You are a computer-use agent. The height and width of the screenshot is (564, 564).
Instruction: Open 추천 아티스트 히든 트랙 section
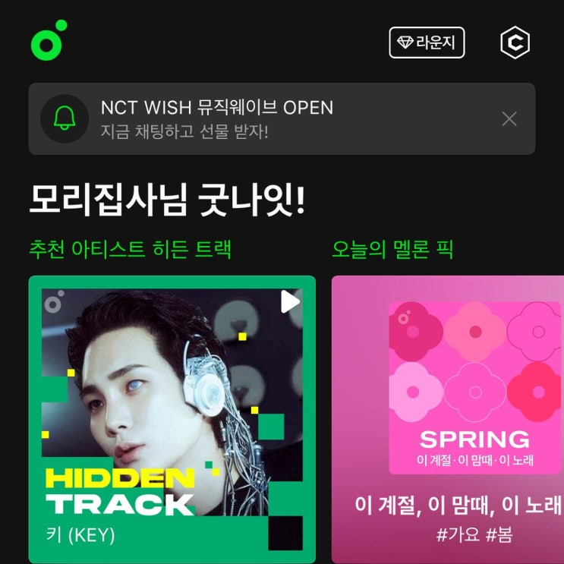(x=130, y=249)
